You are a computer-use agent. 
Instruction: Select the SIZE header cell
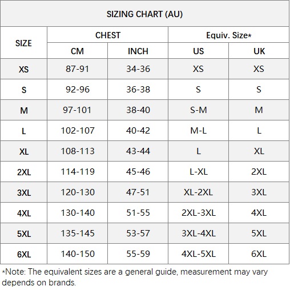pos(23,43)
